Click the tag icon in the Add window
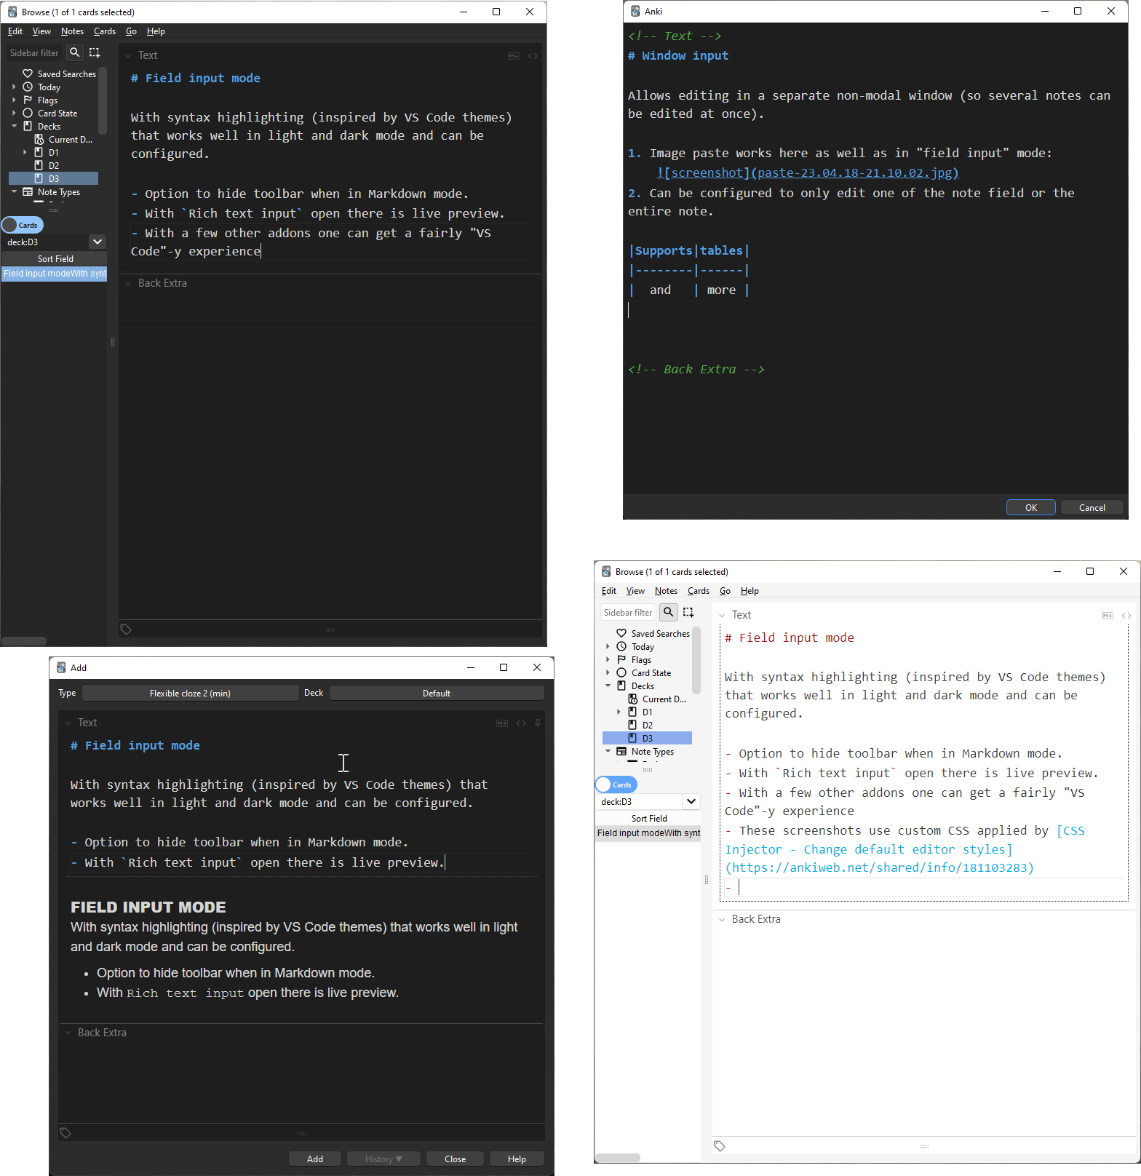Screen dimensions: 1141x1176 click(65, 1133)
